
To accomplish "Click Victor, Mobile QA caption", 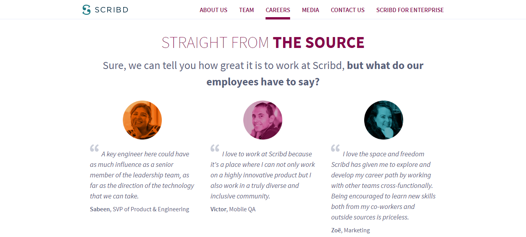I will coord(233,209).
